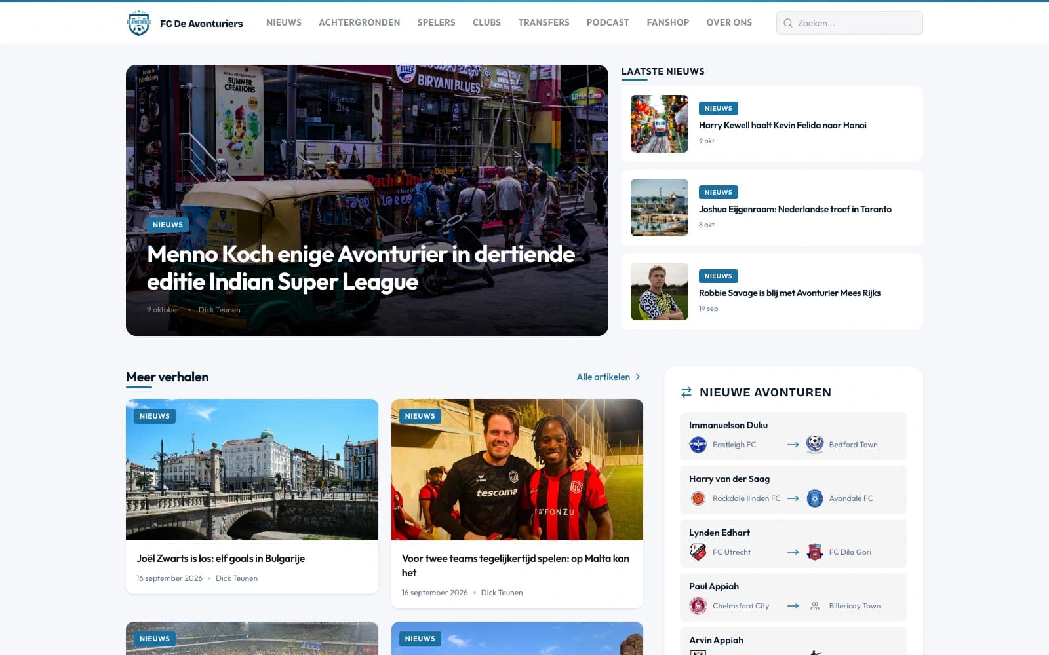Open Joshua Eijgenraam Taranto article
Image resolution: width=1049 pixels, height=655 pixels.
click(795, 209)
